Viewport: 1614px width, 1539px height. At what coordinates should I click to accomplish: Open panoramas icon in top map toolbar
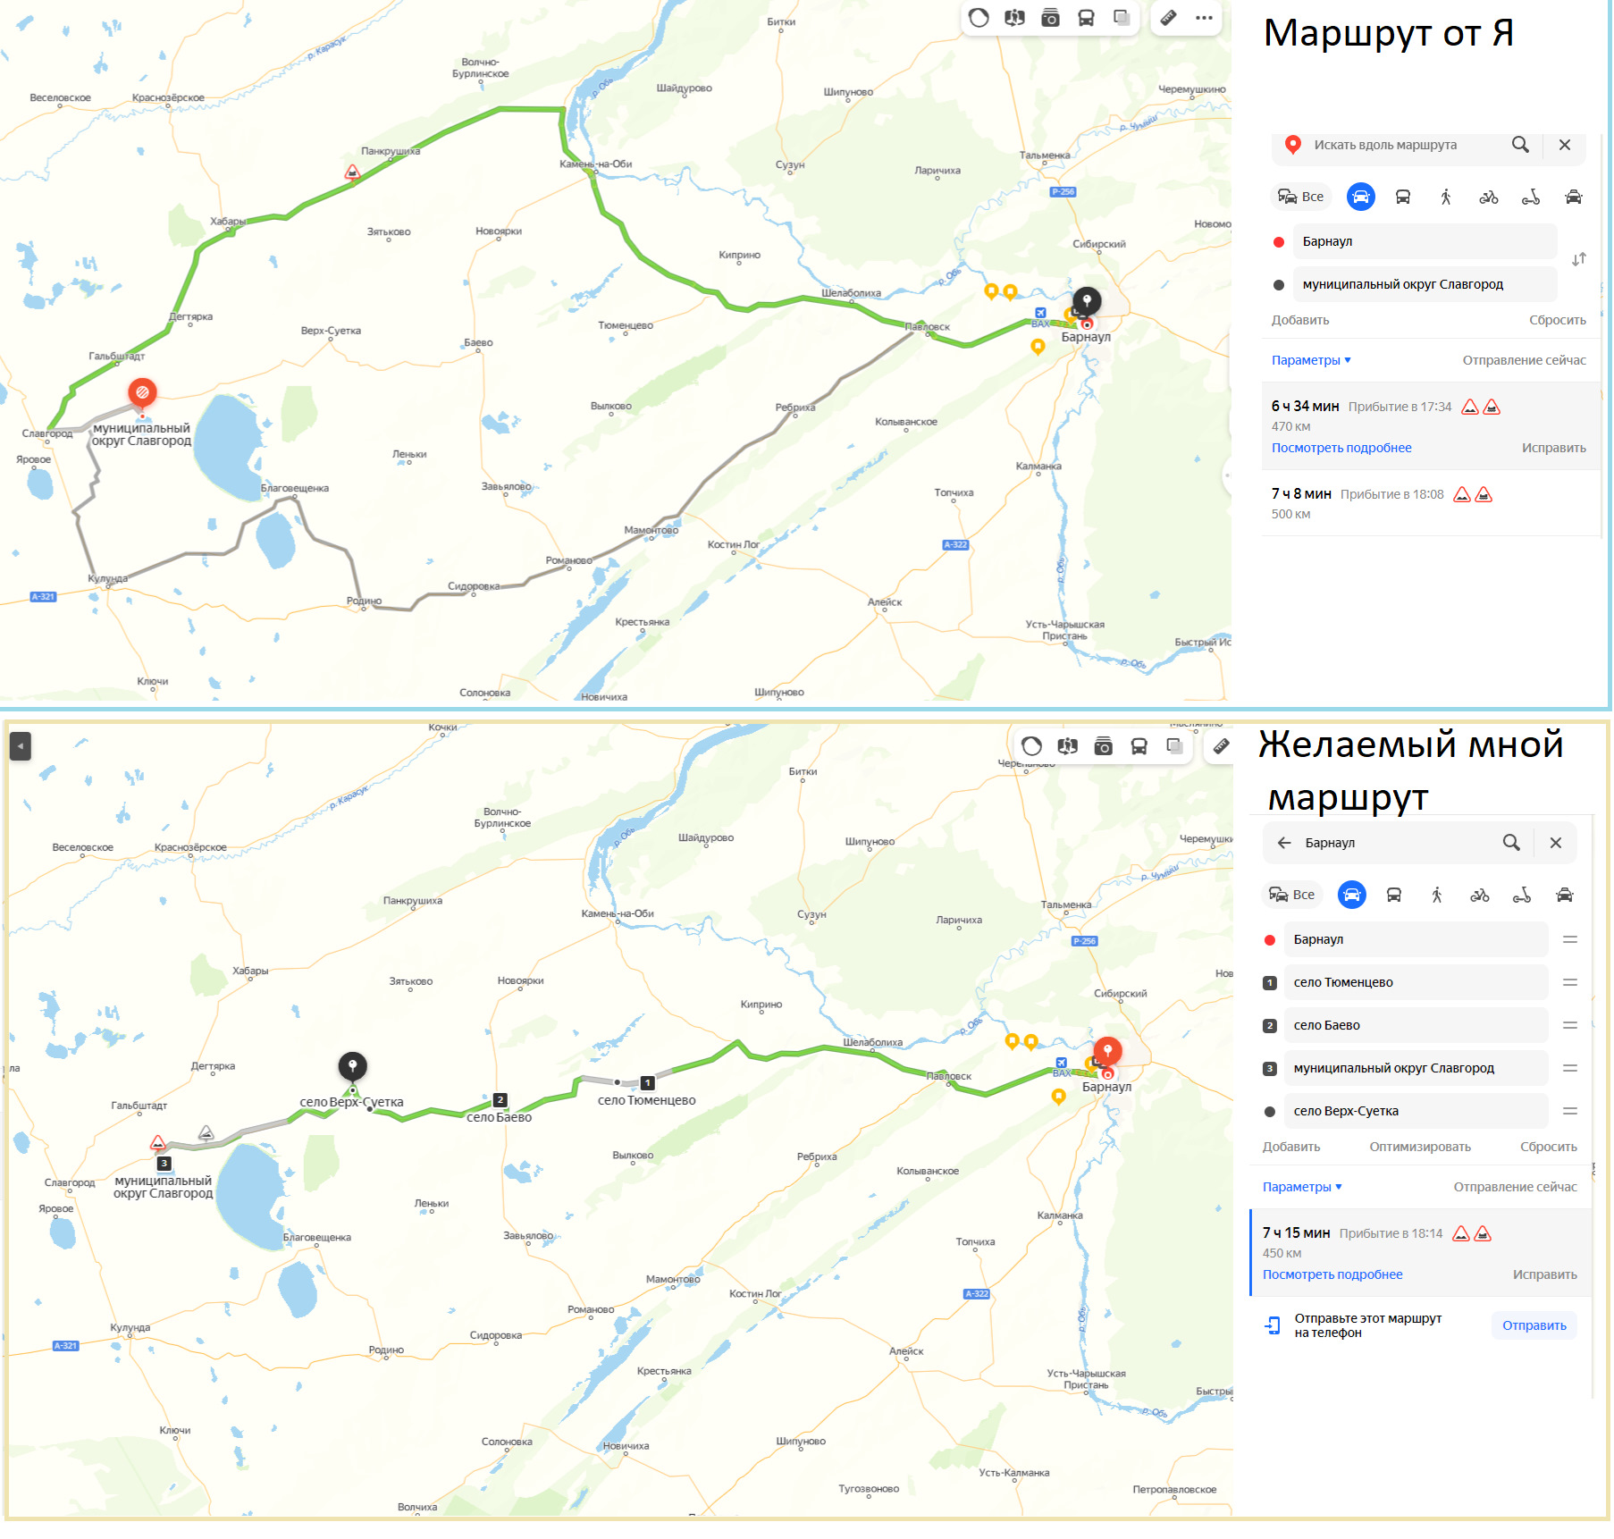[1014, 18]
